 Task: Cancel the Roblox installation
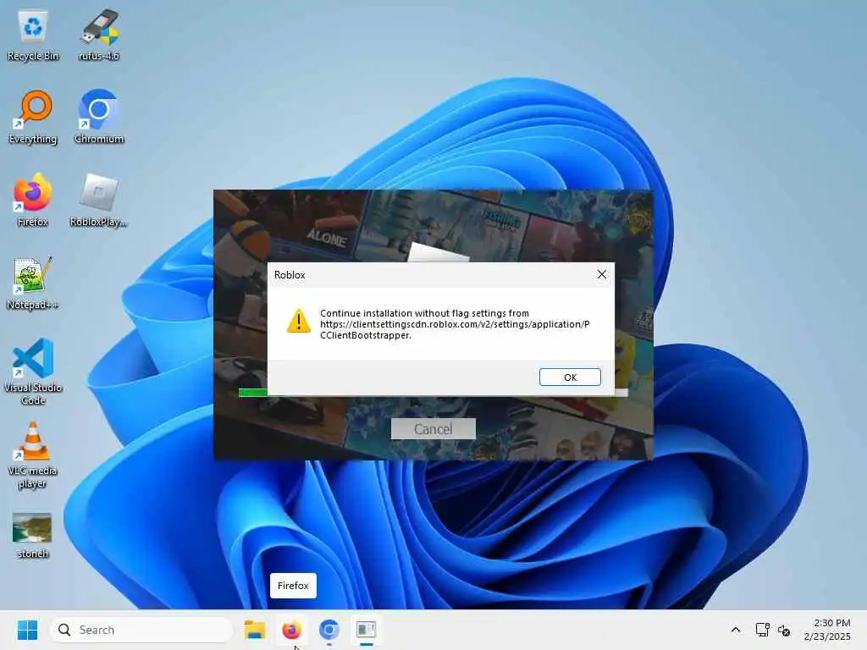click(433, 429)
